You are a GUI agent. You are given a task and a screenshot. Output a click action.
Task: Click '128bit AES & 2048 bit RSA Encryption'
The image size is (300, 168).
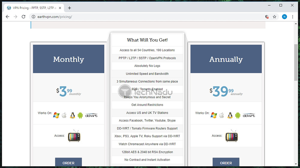click(x=147, y=152)
